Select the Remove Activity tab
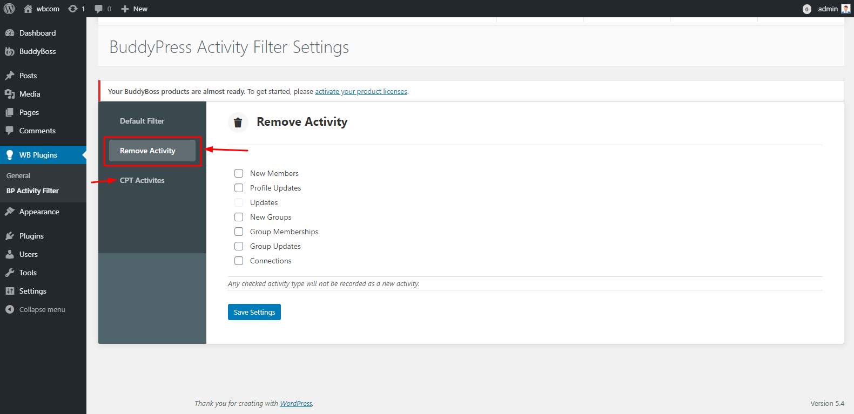 [x=152, y=151]
